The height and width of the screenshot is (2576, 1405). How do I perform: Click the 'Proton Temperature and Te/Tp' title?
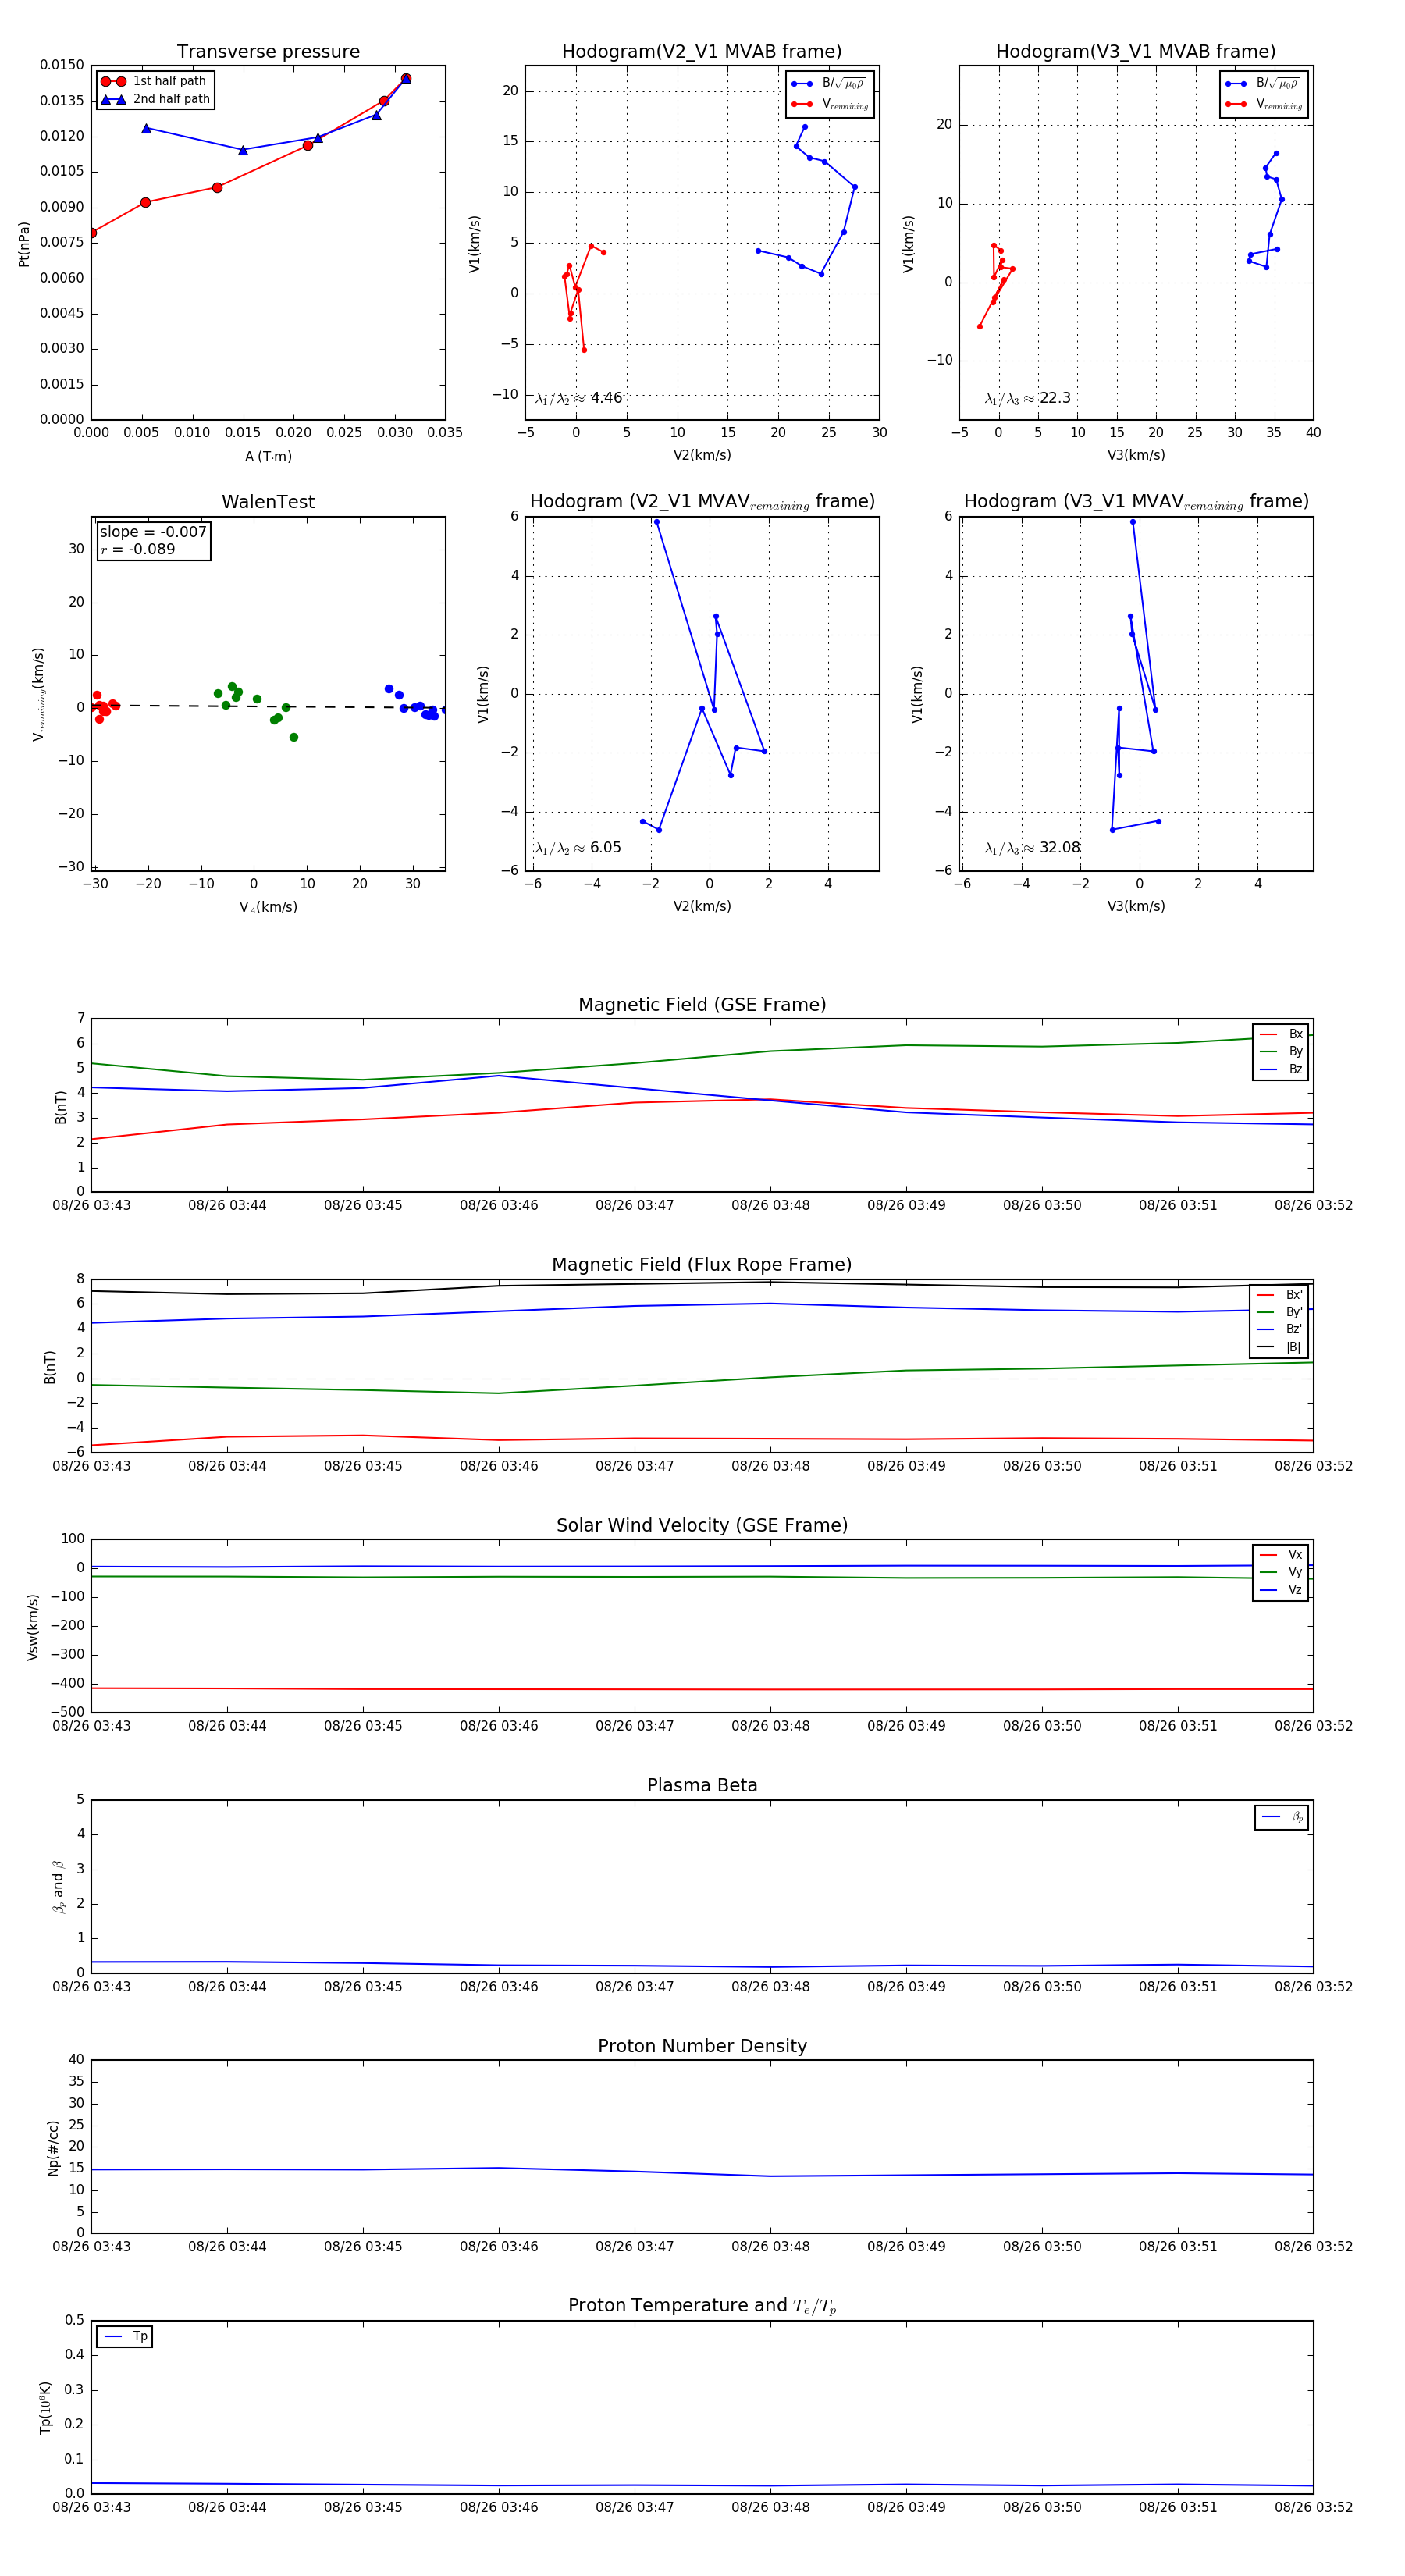click(702, 2305)
